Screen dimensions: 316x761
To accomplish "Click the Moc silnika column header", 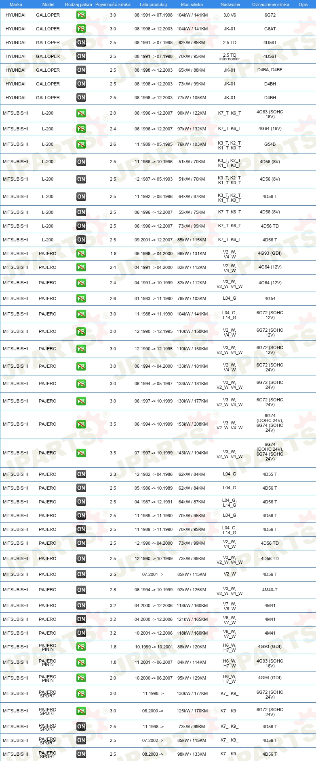I will point(192,4).
